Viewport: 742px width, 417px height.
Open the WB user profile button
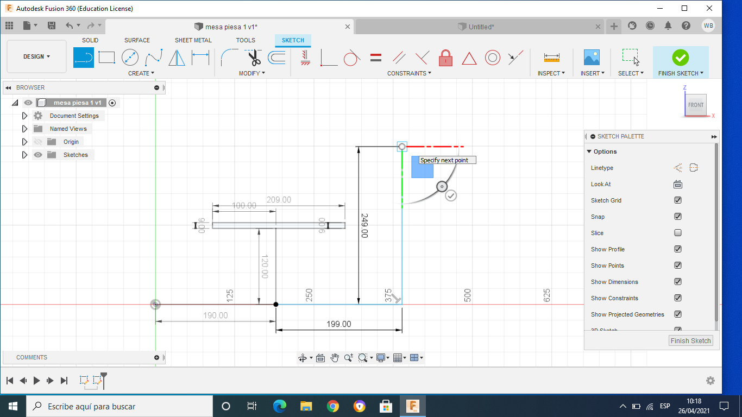tap(708, 26)
